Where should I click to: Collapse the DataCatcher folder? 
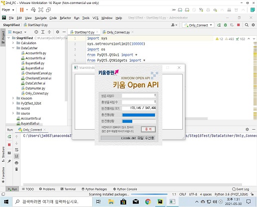13,48
